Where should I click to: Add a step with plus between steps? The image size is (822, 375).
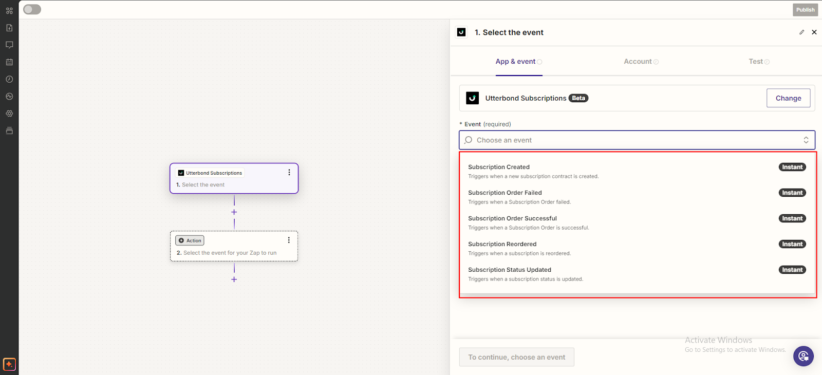234,212
